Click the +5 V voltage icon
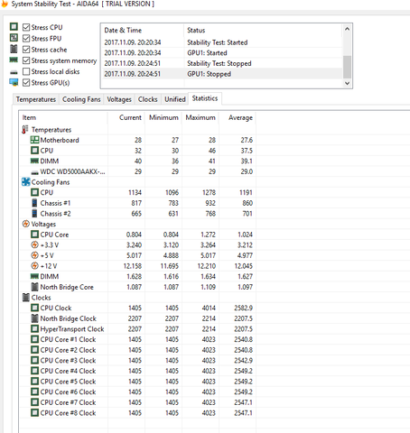The image size is (410, 433). pyautogui.click(x=35, y=255)
